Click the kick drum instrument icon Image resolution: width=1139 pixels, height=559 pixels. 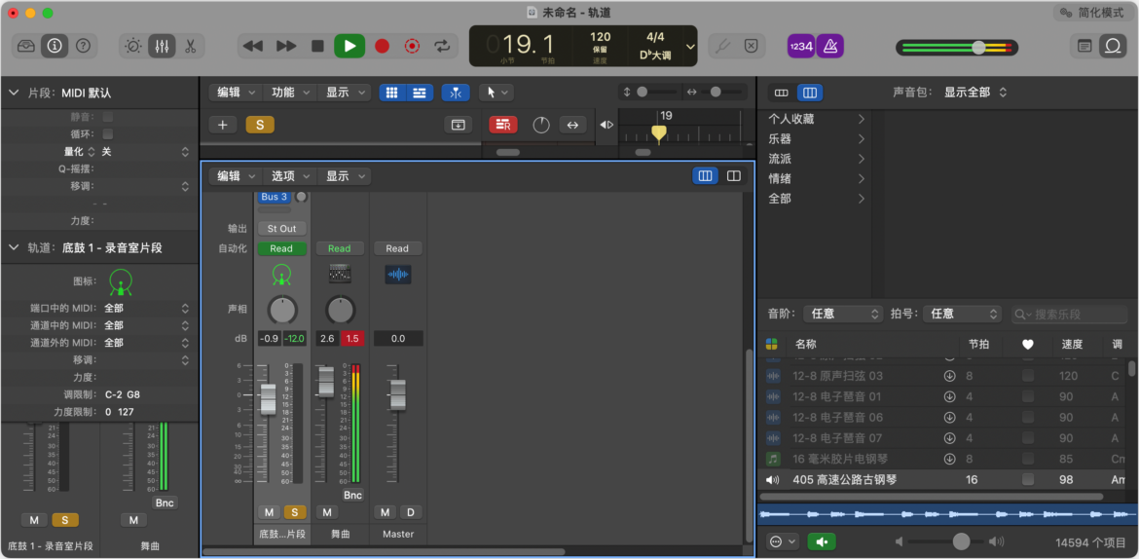(x=282, y=274)
